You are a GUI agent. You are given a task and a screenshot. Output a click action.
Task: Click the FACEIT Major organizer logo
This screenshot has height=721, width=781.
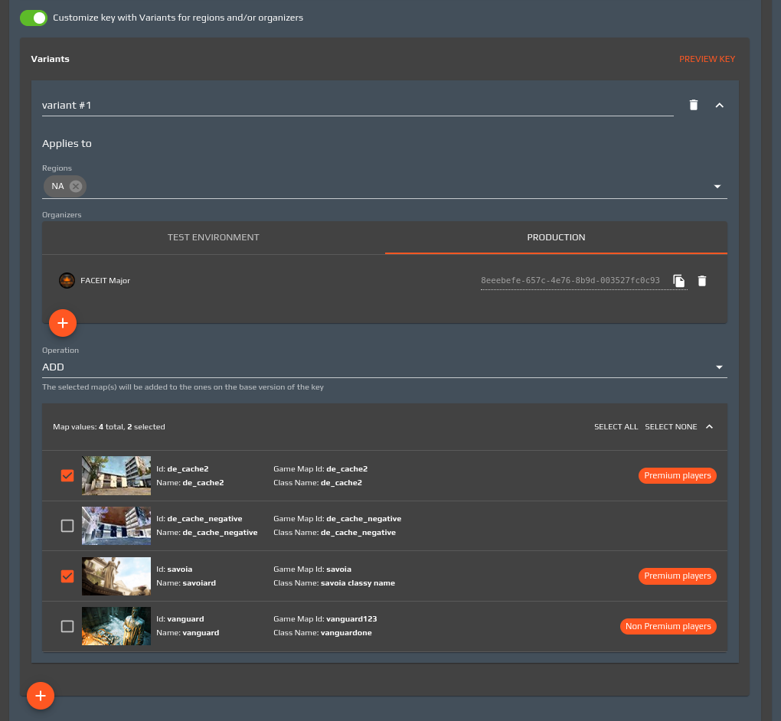67,281
